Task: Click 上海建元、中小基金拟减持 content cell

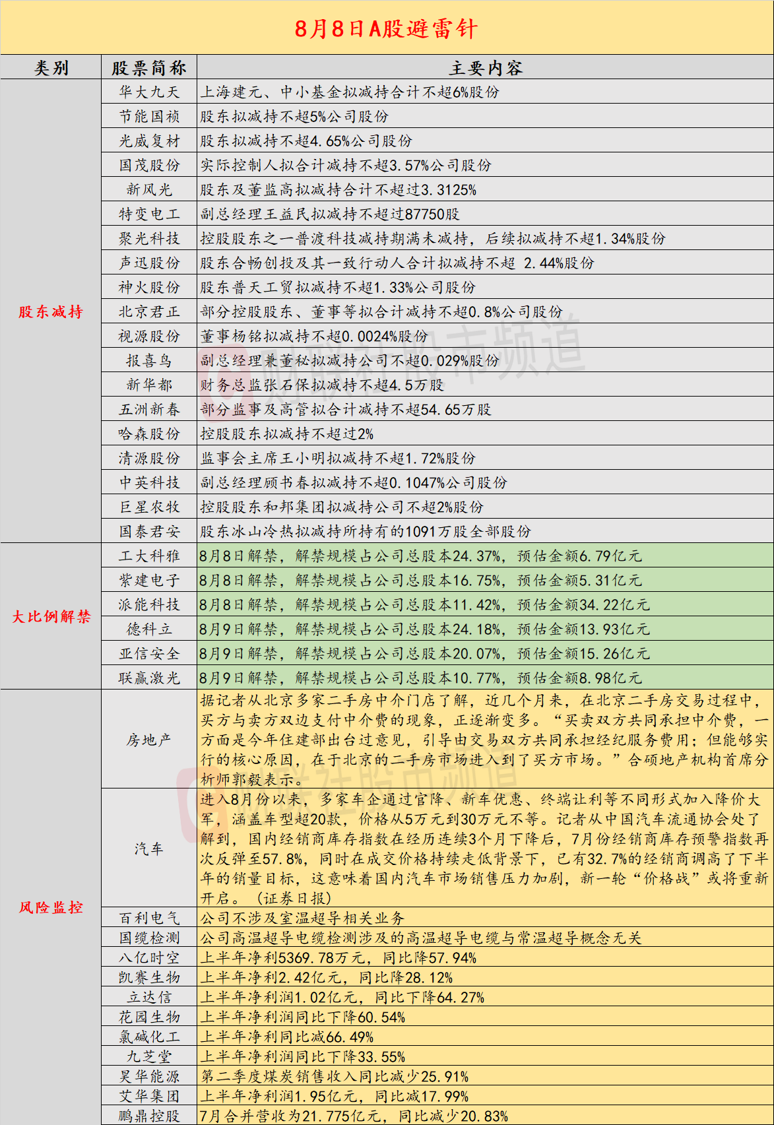Action: click(485, 92)
